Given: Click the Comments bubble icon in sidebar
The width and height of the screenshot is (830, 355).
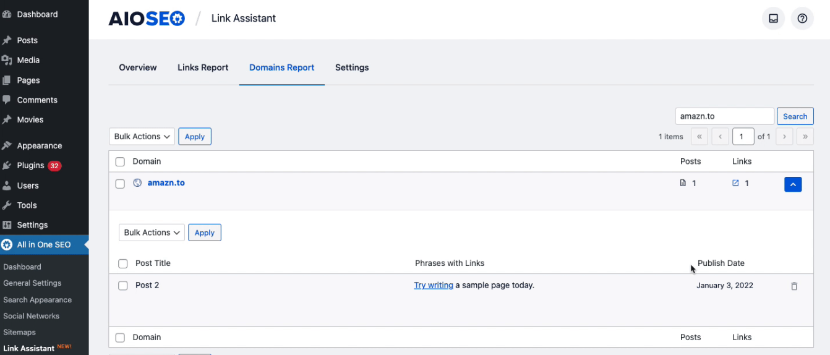Looking at the screenshot, I should [x=7, y=100].
